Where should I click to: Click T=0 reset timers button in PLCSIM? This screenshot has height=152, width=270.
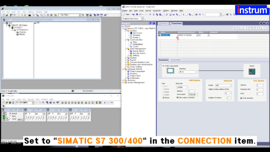112,103
